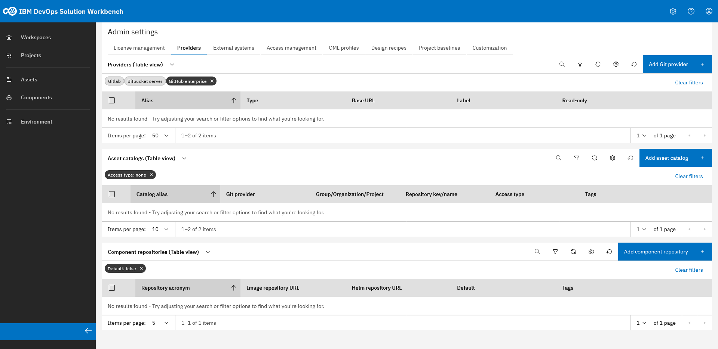Image resolution: width=718 pixels, height=349 pixels.
Task: Click Add Git provider button
Action: (x=677, y=64)
